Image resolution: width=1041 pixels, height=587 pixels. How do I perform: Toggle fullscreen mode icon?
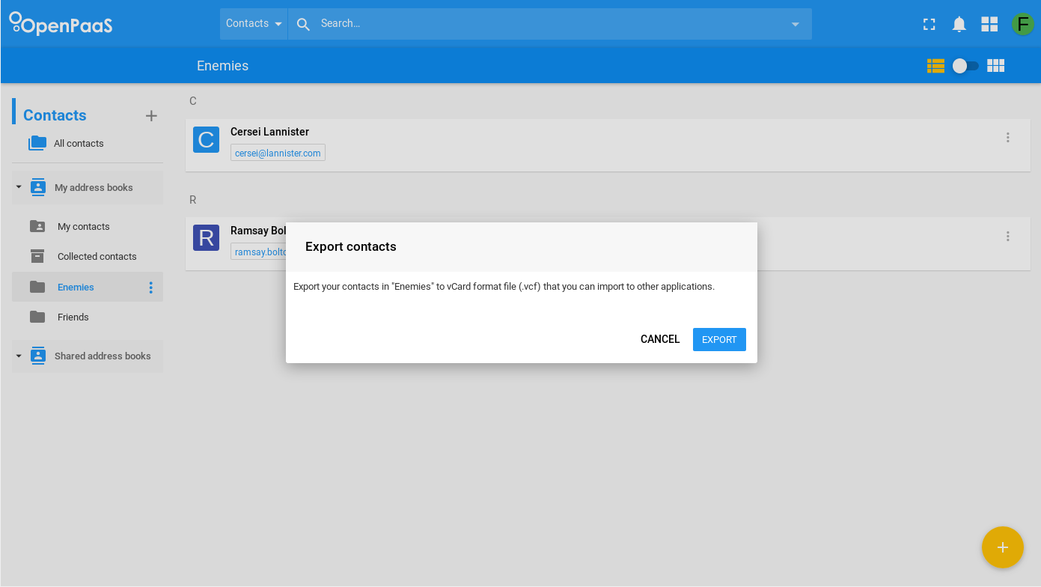click(929, 24)
